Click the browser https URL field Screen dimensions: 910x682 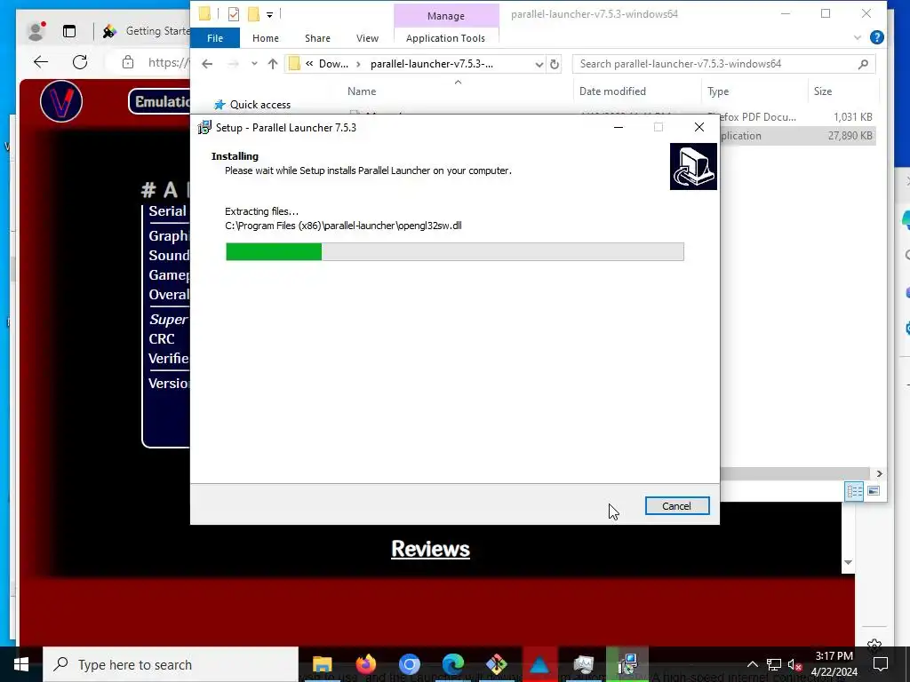coord(168,63)
